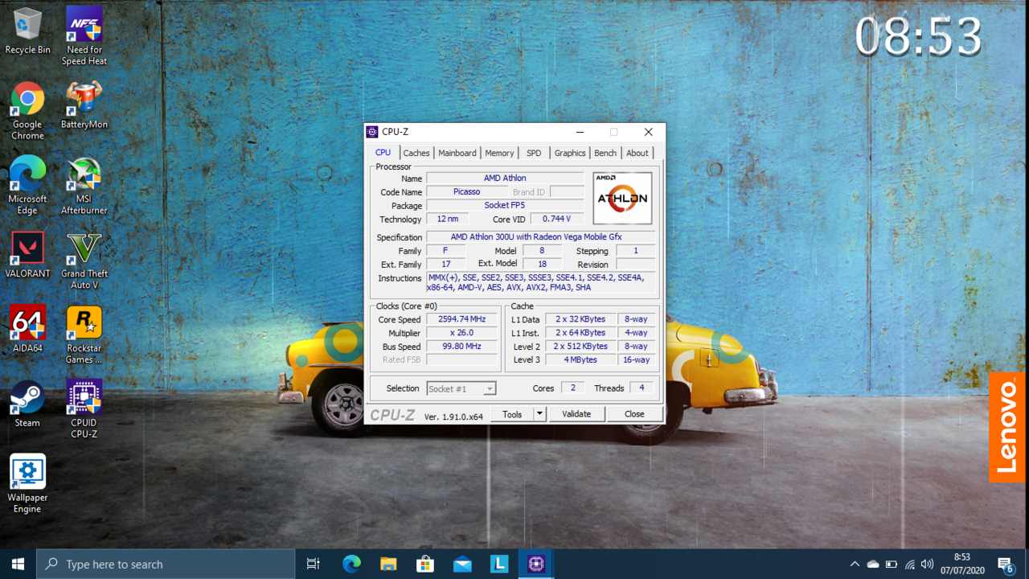Click the 4 MBytes Level 3 value
1029x579 pixels.
coord(580,360)
